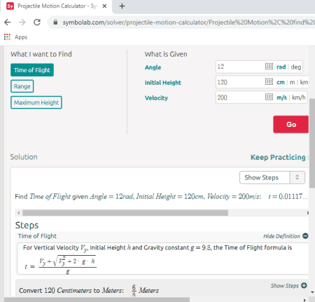Collapse definition with the minus icon

(x=305, y=236)
